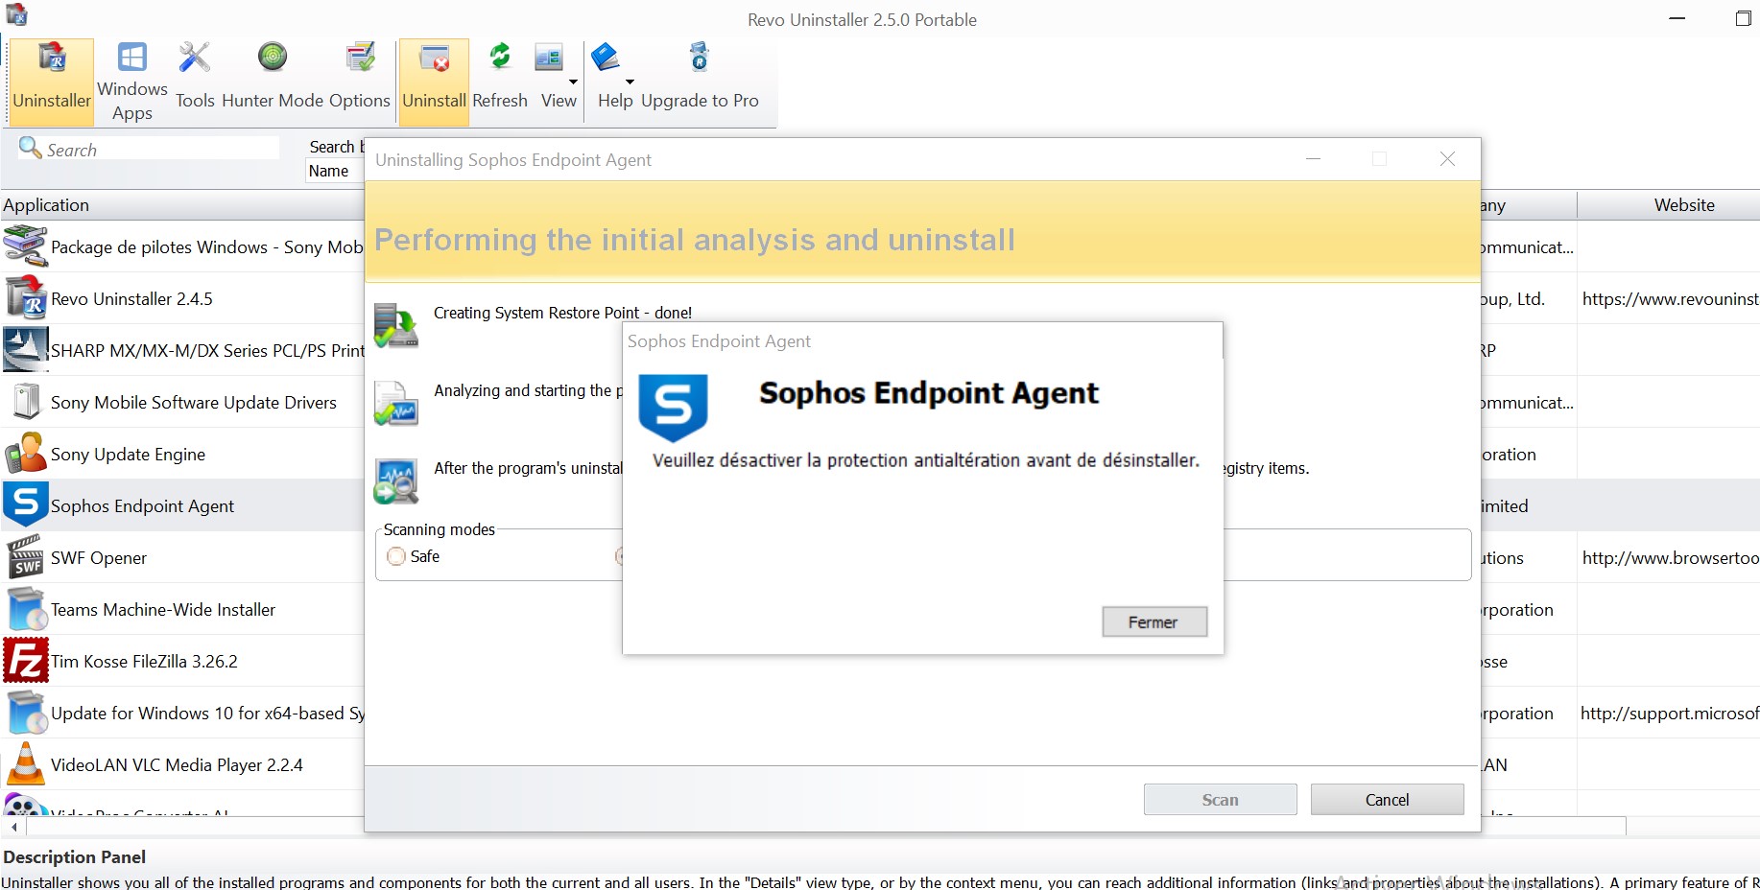This screenshot has height=890, width=1760.
Task: Select Sony Mobile Software Update Drivers icon
Action: tap(26, 402)
